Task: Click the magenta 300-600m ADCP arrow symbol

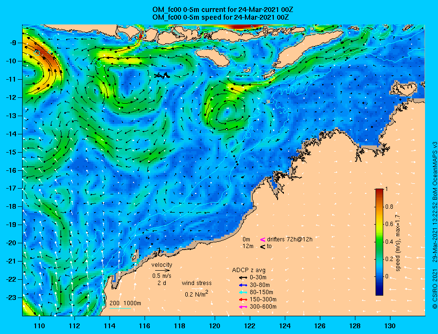Action: [243, 307]
